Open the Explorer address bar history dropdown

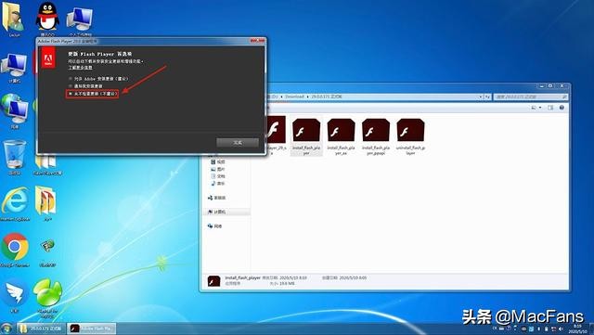(x=481, y=97)
